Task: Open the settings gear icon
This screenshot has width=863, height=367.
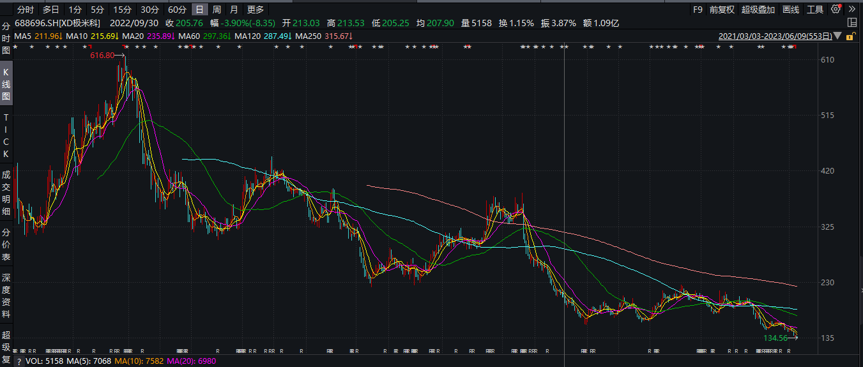Action: coord(836,10)
